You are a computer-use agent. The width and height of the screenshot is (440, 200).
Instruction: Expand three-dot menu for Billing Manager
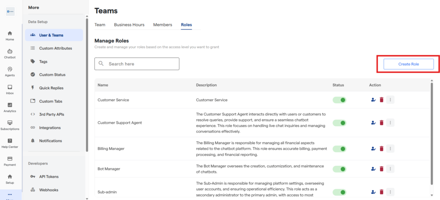click(390, 149)
